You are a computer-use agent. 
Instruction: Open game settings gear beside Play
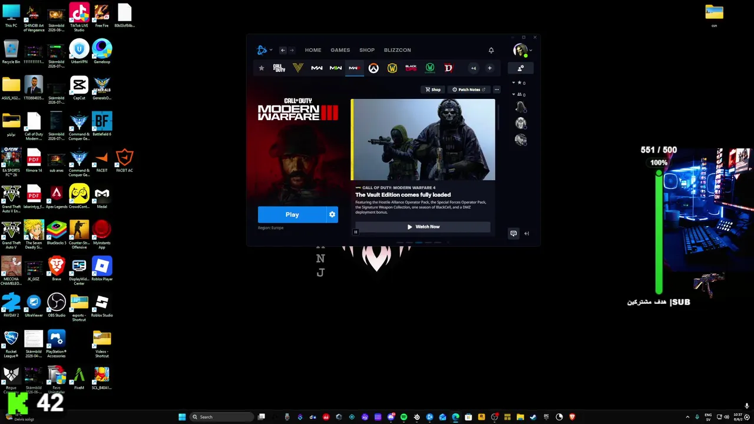[x=332, y=215]
